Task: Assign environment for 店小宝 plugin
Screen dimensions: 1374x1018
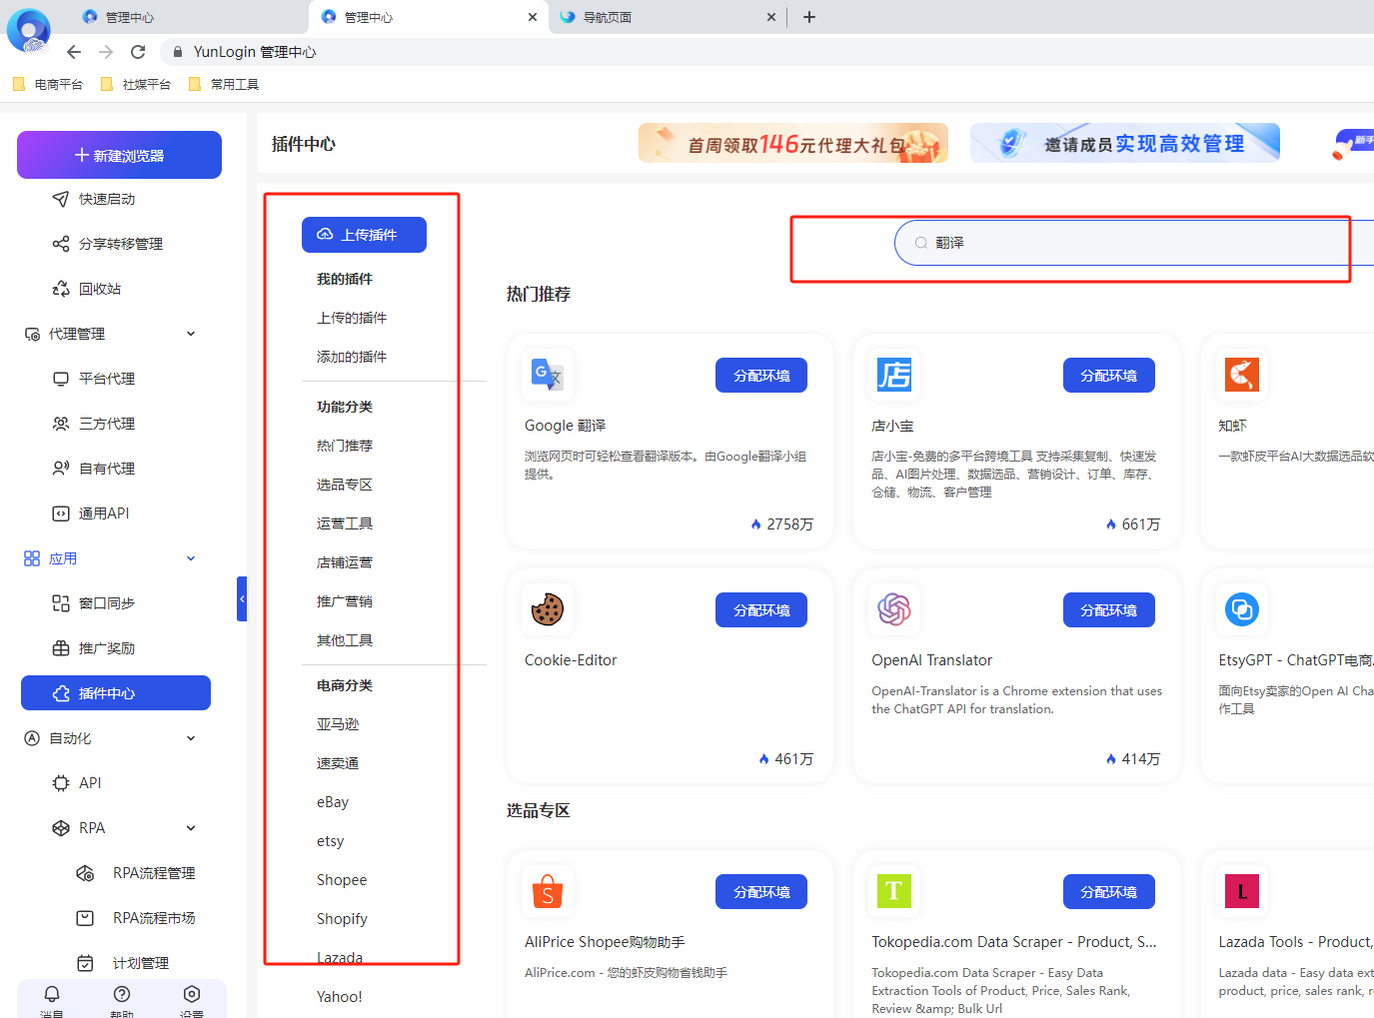Action: coord(1109,376)
